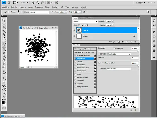Click the Capa 1 layer thumbnail

click(x=79, y=30)
